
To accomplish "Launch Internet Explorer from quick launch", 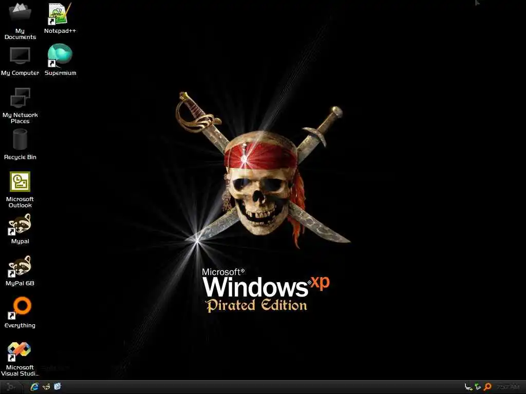I will click(34, 387).
